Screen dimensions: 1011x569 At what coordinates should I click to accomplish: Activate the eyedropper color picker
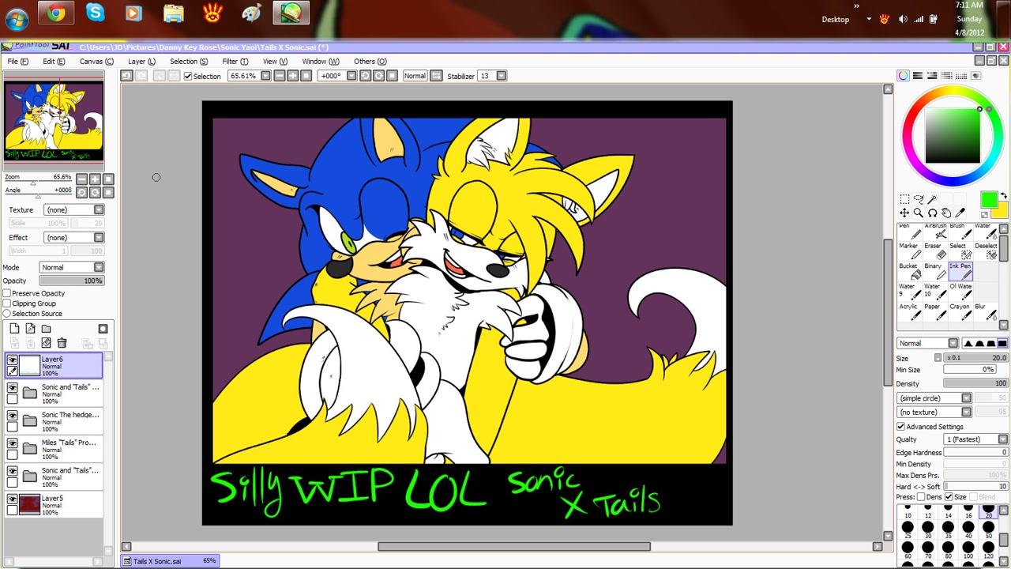[x=960, y=213]
